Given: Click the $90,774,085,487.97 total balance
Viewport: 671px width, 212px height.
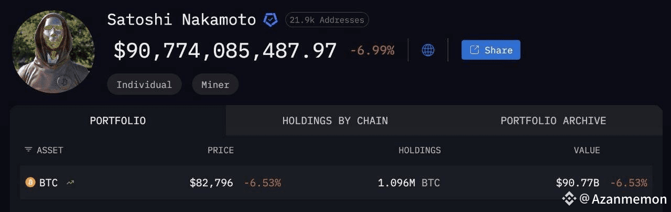Looking at the screenshot, I should [x=225, y=50].
